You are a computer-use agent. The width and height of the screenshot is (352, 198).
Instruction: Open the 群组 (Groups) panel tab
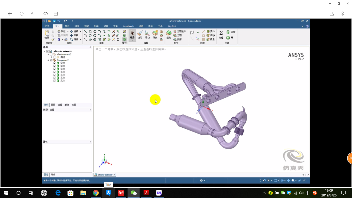click(67, 105)
